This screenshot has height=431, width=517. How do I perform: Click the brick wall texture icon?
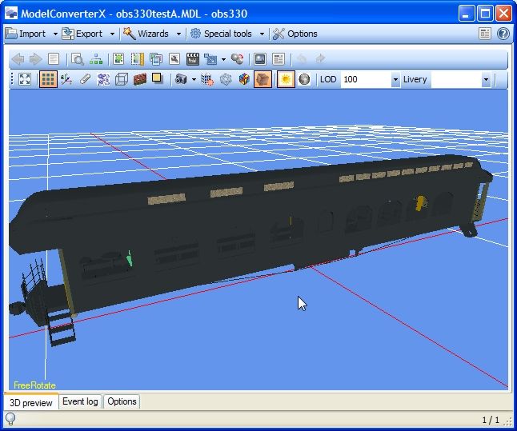point(139,80)
